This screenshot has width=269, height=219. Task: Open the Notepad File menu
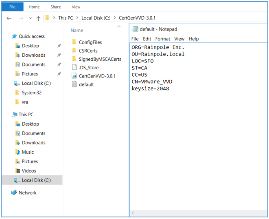pyautogui.click(x=135, y=39)
